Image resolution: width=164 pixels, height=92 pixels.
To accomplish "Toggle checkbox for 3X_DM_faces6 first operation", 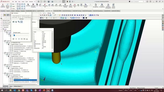I will (x=11, y=70).
